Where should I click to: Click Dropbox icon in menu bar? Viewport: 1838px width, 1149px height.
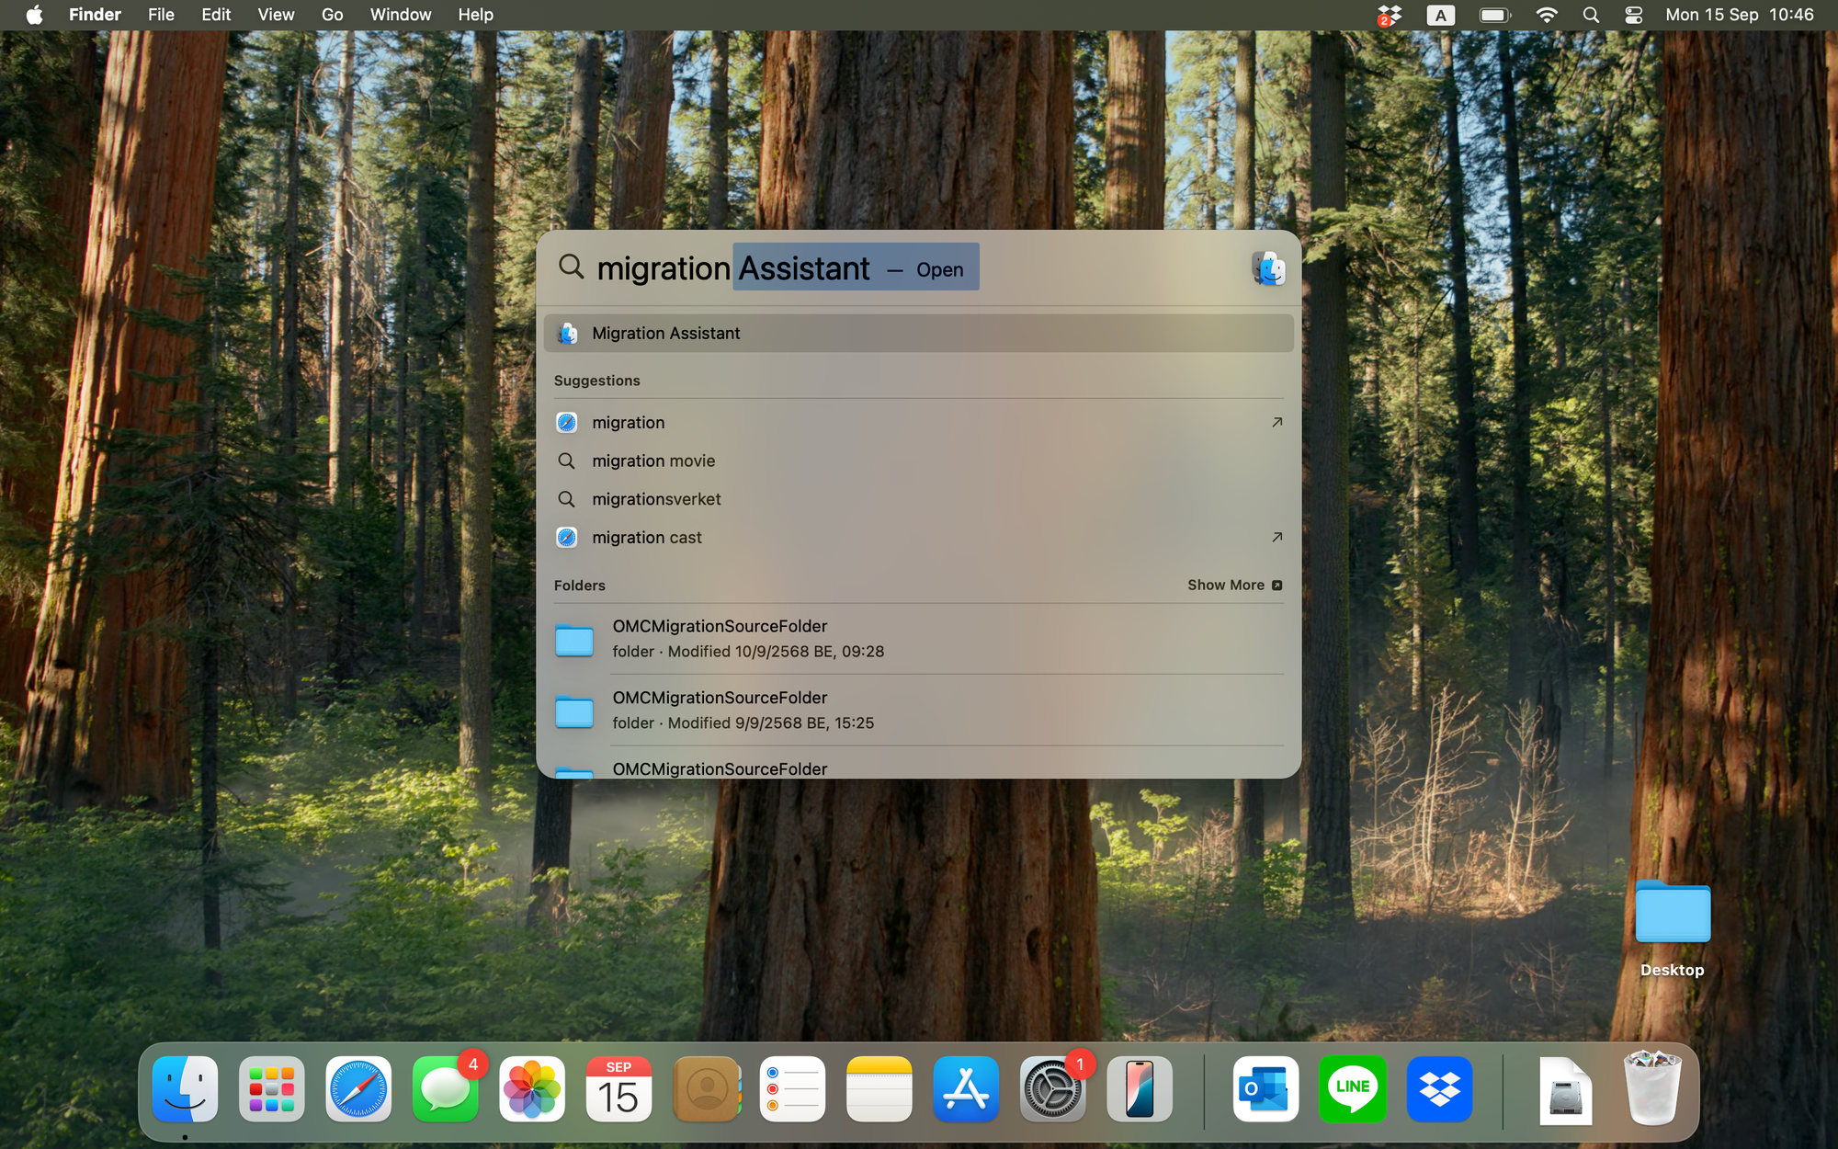point(1390,15)
